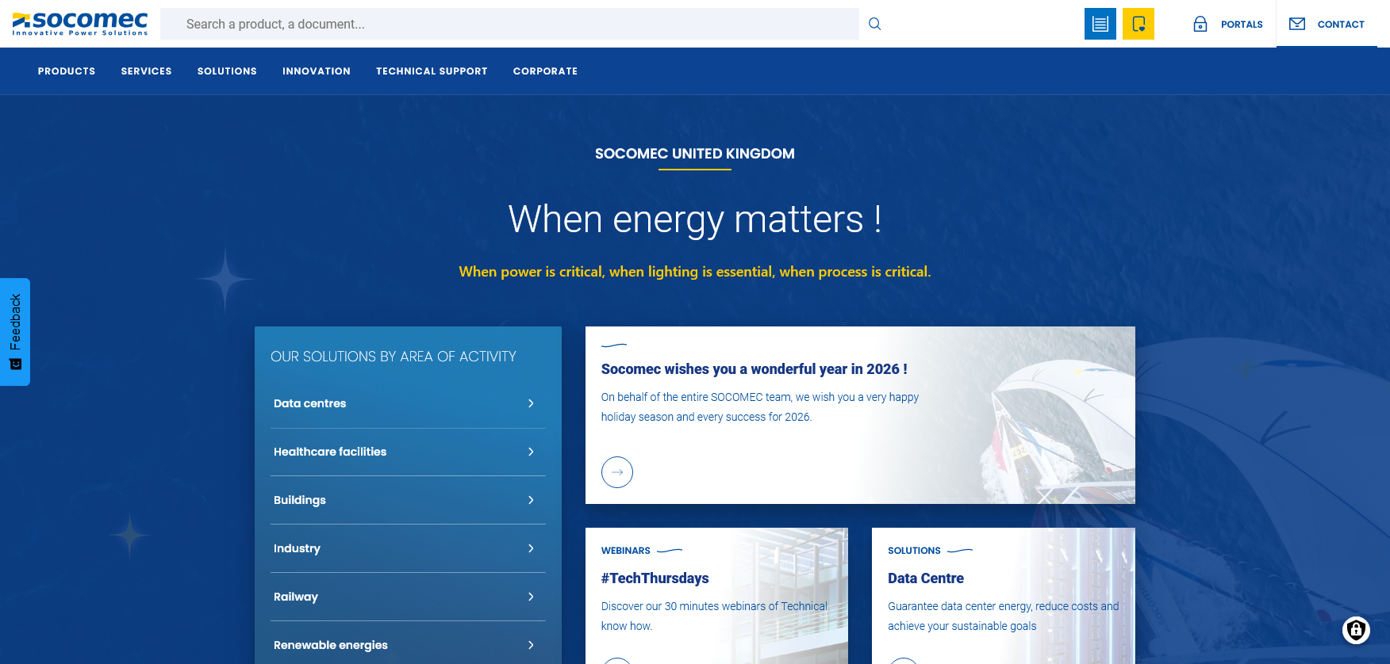Open the Corporate menu
Image resolution: width=1390 pixels, height=664 pixels.
[x=545, y=71]
